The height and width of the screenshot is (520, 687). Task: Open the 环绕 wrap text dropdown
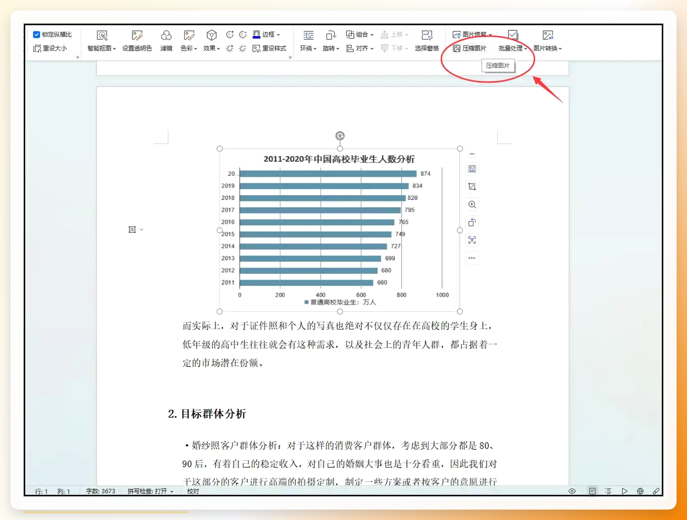coord(308,41)
